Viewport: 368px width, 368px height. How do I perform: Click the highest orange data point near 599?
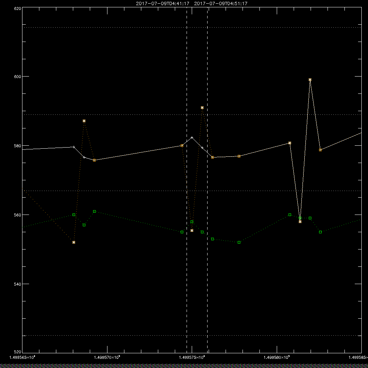(310, 80)
